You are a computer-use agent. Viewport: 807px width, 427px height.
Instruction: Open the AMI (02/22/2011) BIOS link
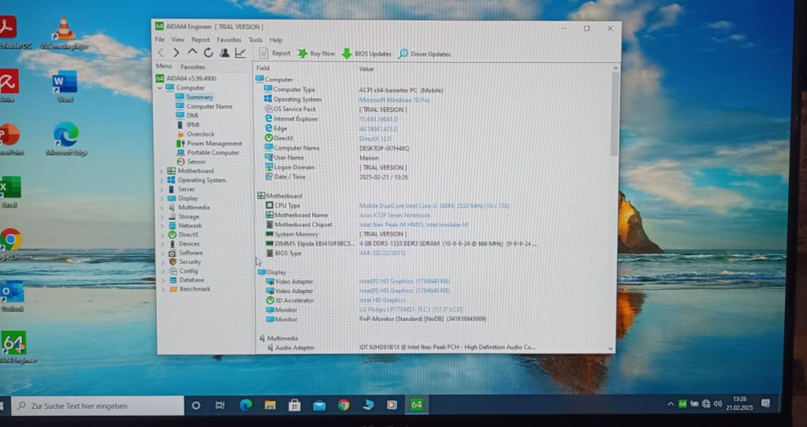click(x=382, y=253)
